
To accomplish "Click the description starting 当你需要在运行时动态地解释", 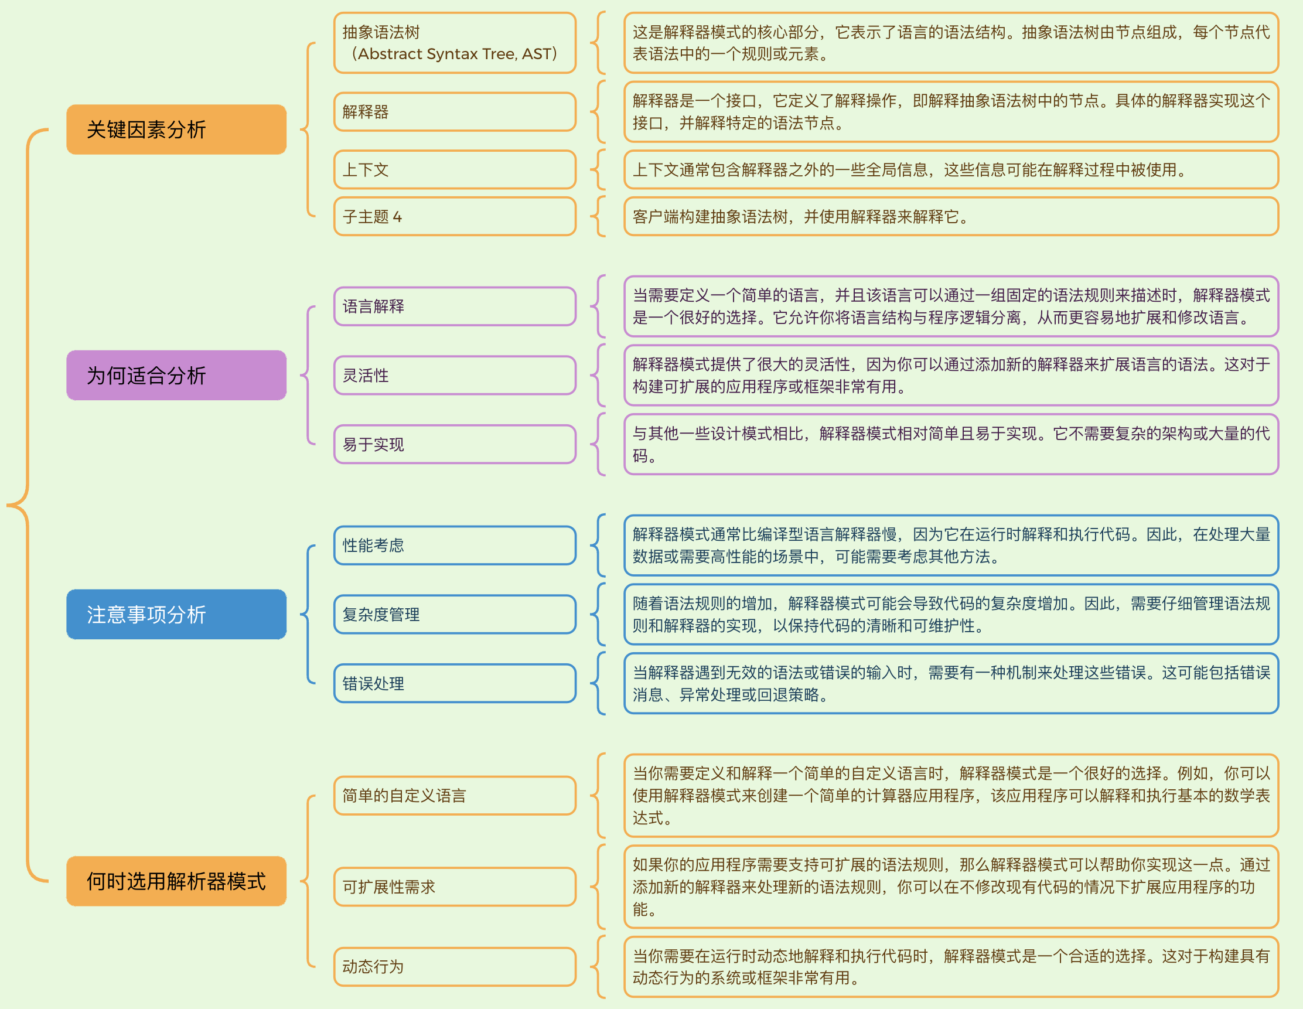I will [951, 967].
